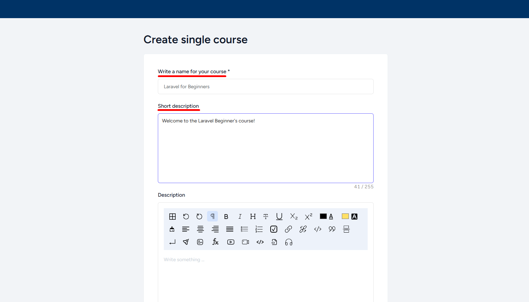Toggle the paragraph format button
The height and width of the screenshot is (302, 529).
(x=212, y=216)
